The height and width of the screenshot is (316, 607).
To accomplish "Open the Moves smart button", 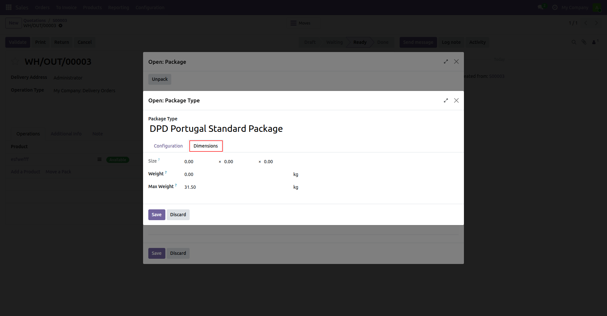I will pos(301,23).
